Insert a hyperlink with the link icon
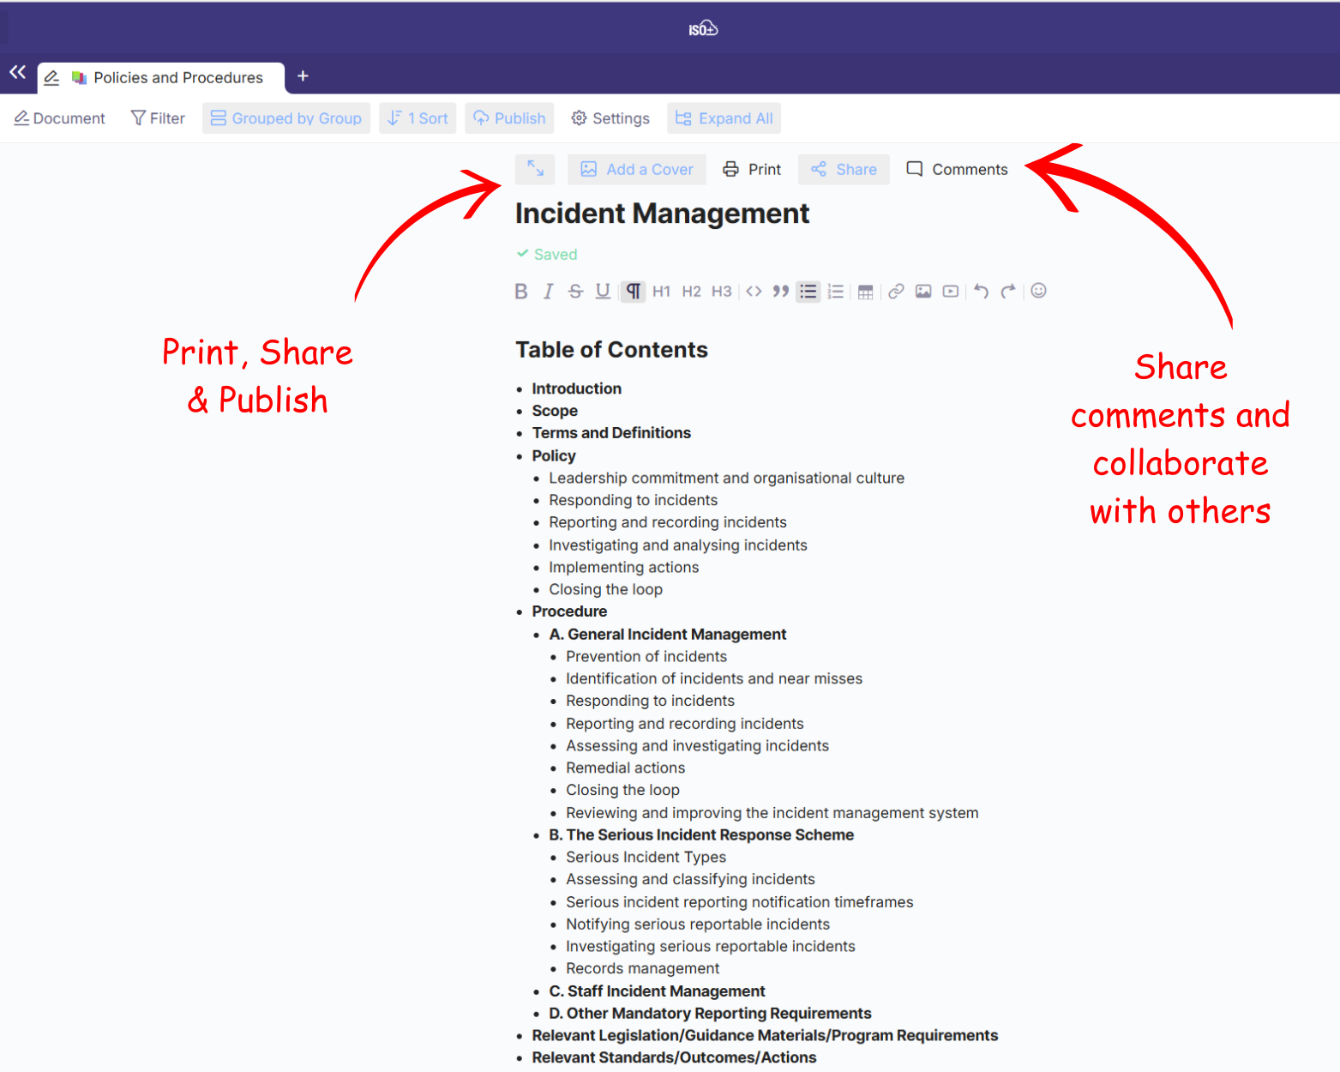This screenshot has height=1072, width=1340. tap(896, 292)
